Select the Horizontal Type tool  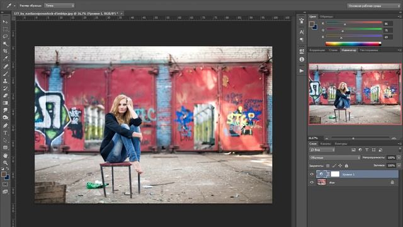click(x=5, y=133)
